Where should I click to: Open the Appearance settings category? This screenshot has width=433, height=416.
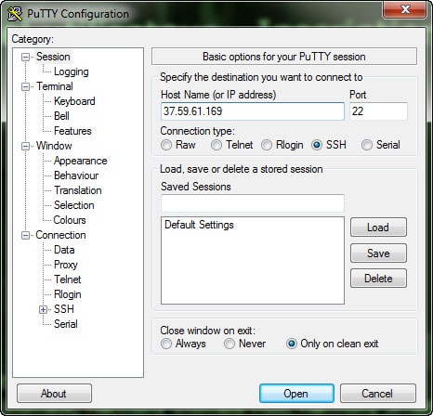81,161
